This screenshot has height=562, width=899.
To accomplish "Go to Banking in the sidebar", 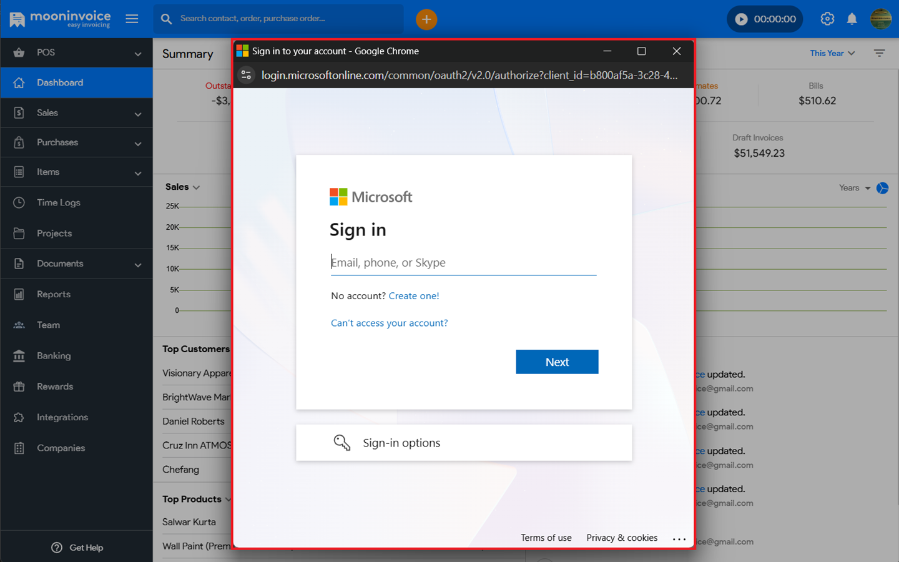I will pyautogui.click(x=54, y=356).
